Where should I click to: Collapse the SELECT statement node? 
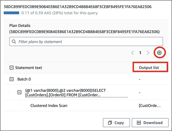tap(19, 92)
